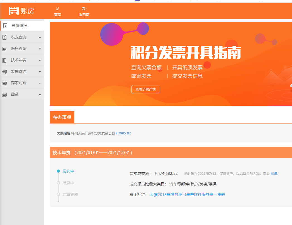
Task: Expand the 技术年费 dropdown arrow
Action: pyautogui.click(x=40, y=61)
